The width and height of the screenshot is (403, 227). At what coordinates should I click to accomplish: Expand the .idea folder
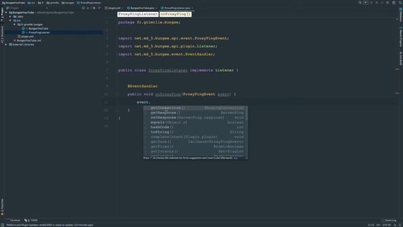[10, 16]
